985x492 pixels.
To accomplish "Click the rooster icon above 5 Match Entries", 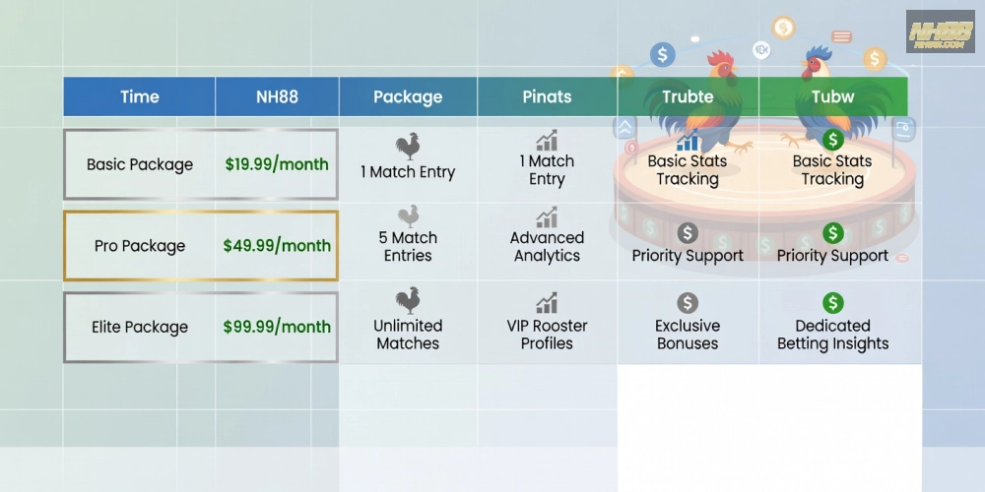I will click(x=409, y=216).
